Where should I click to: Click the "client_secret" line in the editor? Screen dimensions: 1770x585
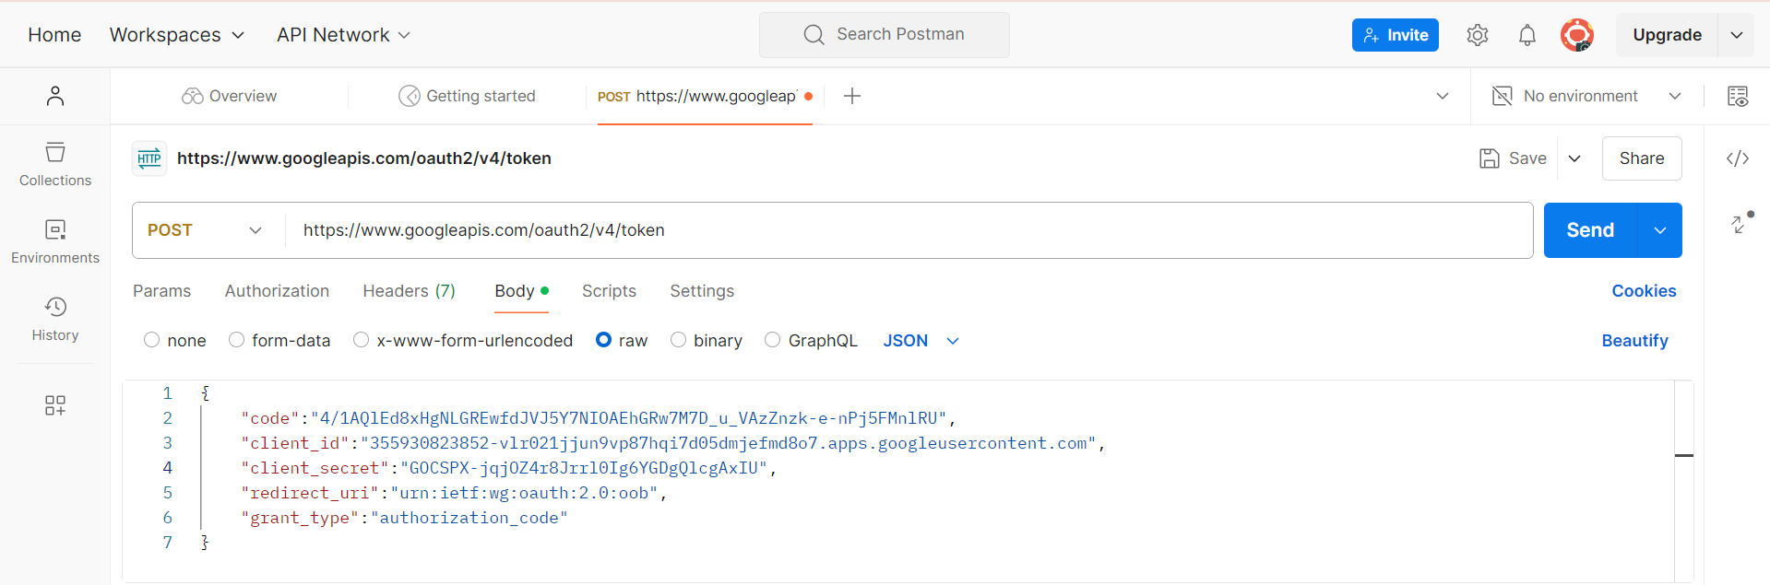[509, 468]
